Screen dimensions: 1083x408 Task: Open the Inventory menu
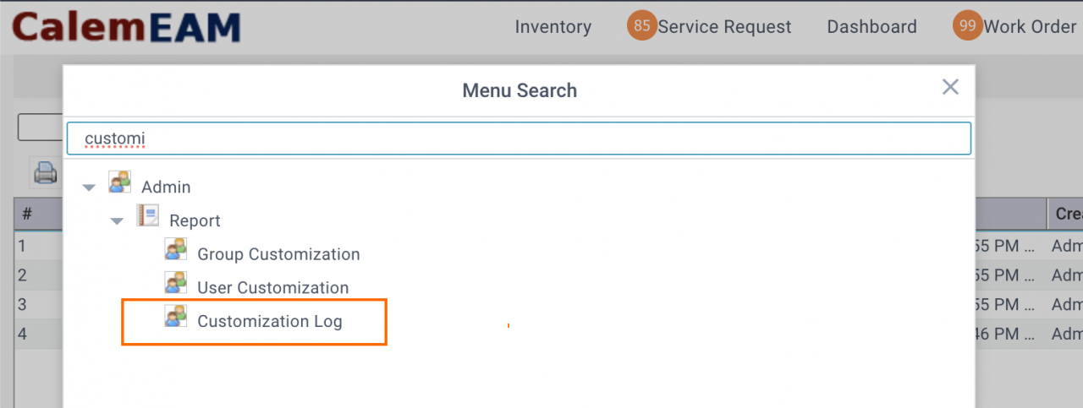[552, 27]
